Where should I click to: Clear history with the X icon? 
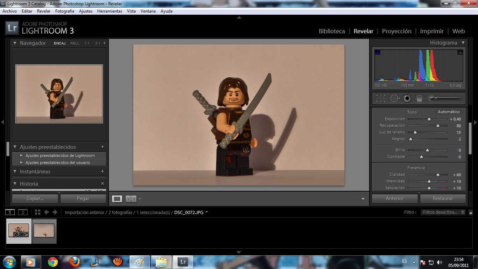tap(103, 184)
